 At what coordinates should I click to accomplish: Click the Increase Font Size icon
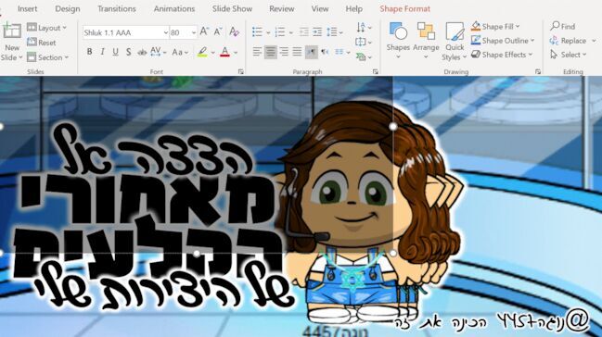click(x=204, y=31)
